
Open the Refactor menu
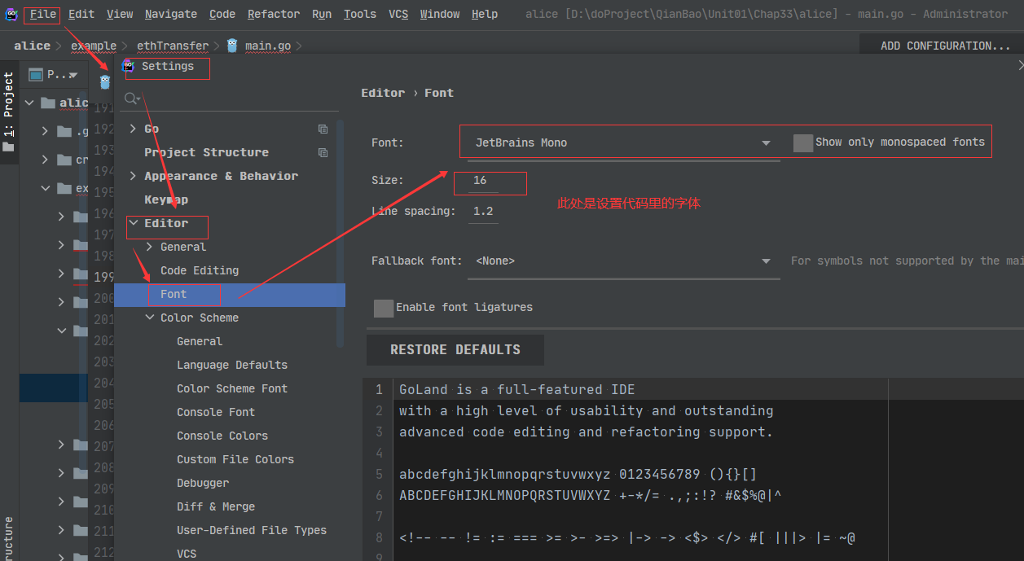(274, 14)
